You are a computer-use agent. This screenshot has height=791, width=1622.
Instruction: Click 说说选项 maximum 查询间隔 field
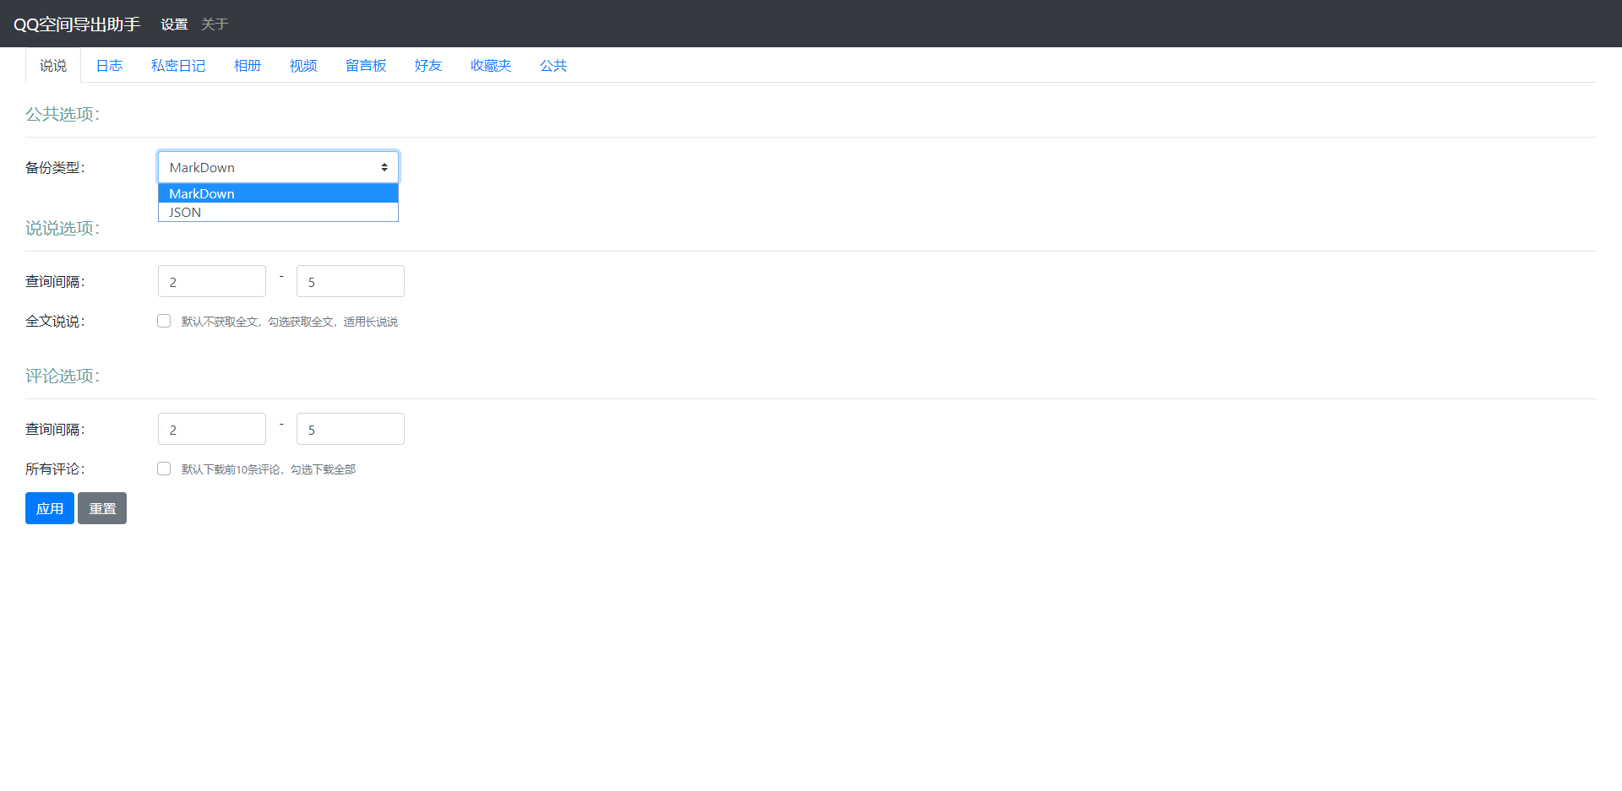[x=351, y=281]
